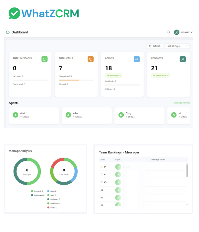
Task: Click the Dashboard gauge icon
Action: pyautogui.click(x=8, y=32)
